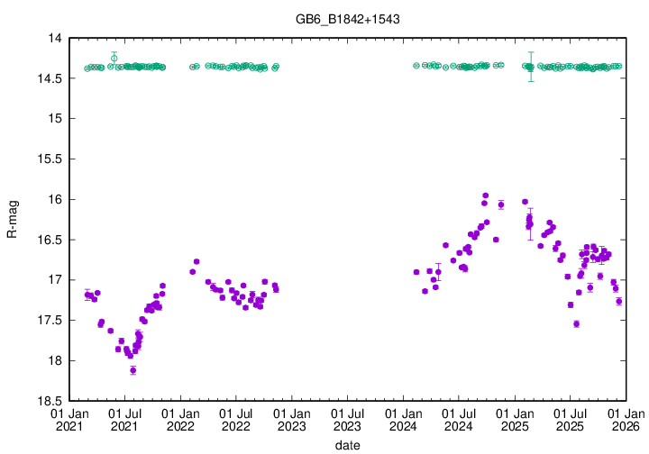Select the 01 Jul 2022 x-axis label
The height and width of the screenshot is (454, 649).
pos(236,419)
